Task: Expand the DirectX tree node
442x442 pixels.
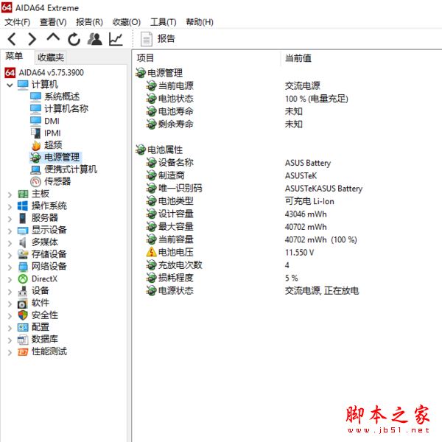Action: coord(10,279)
